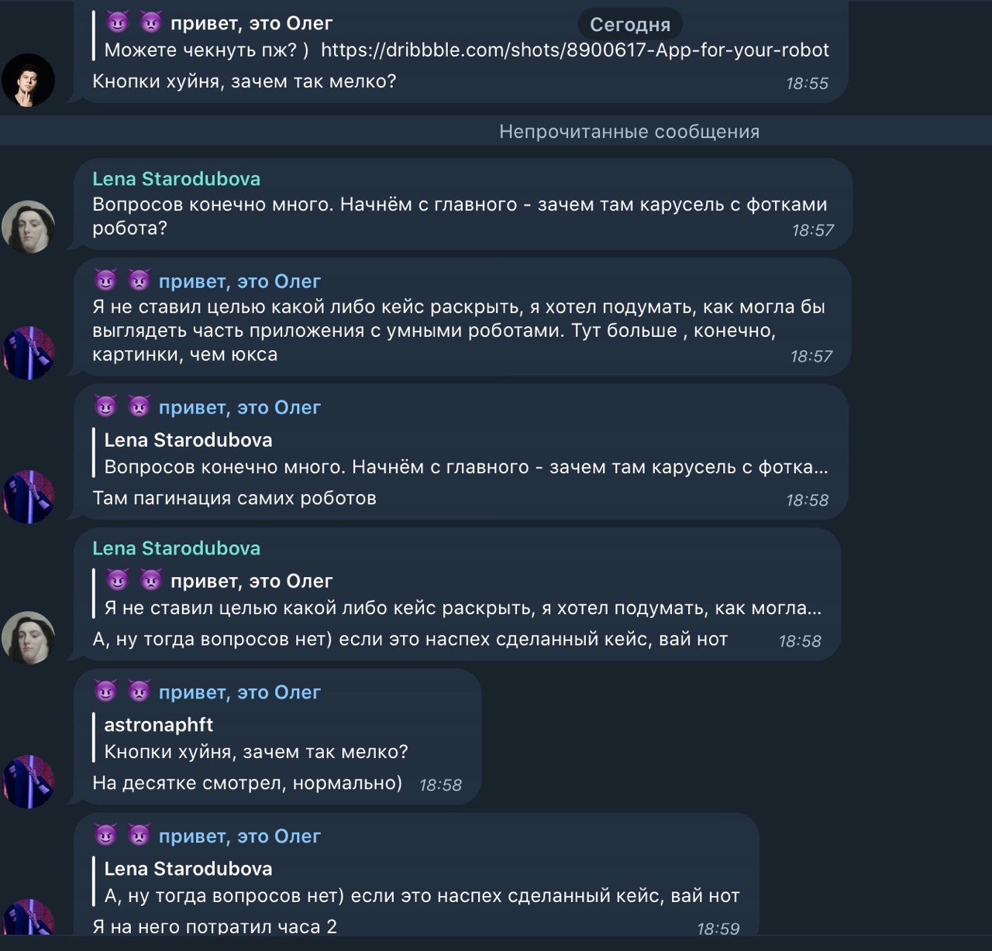Select the 'Непрочитанные сообщения' divider bar

tap(496, 132)
